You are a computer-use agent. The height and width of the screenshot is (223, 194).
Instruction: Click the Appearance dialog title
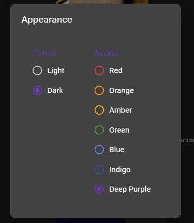click(x=47, y=20)
